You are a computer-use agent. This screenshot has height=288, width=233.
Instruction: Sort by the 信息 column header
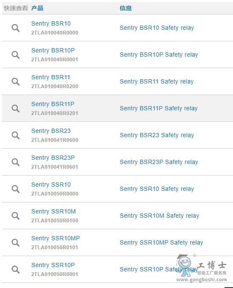click(125, 8)
